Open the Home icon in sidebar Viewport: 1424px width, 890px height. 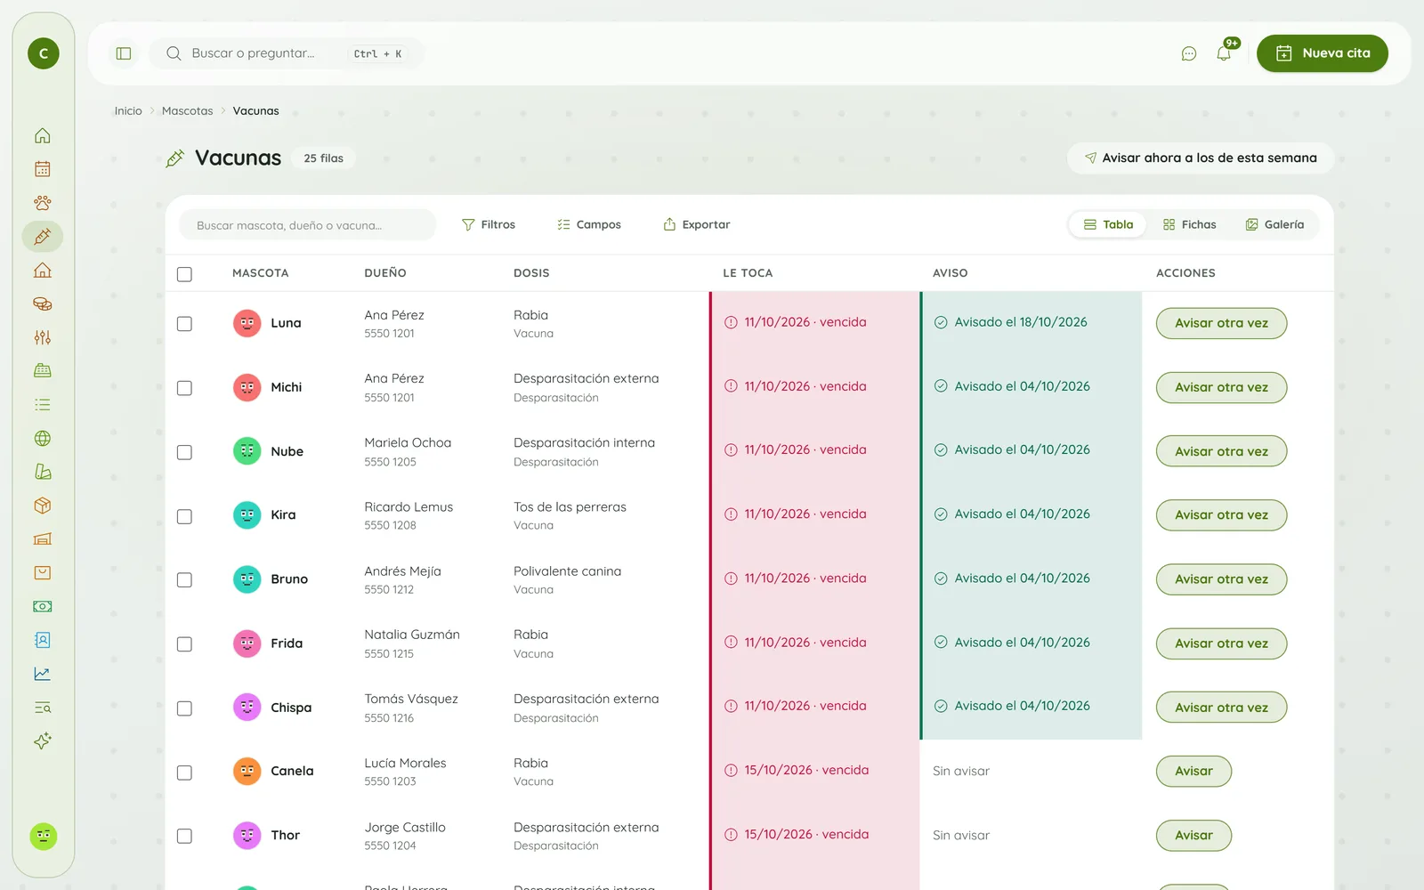click(43, 135)
